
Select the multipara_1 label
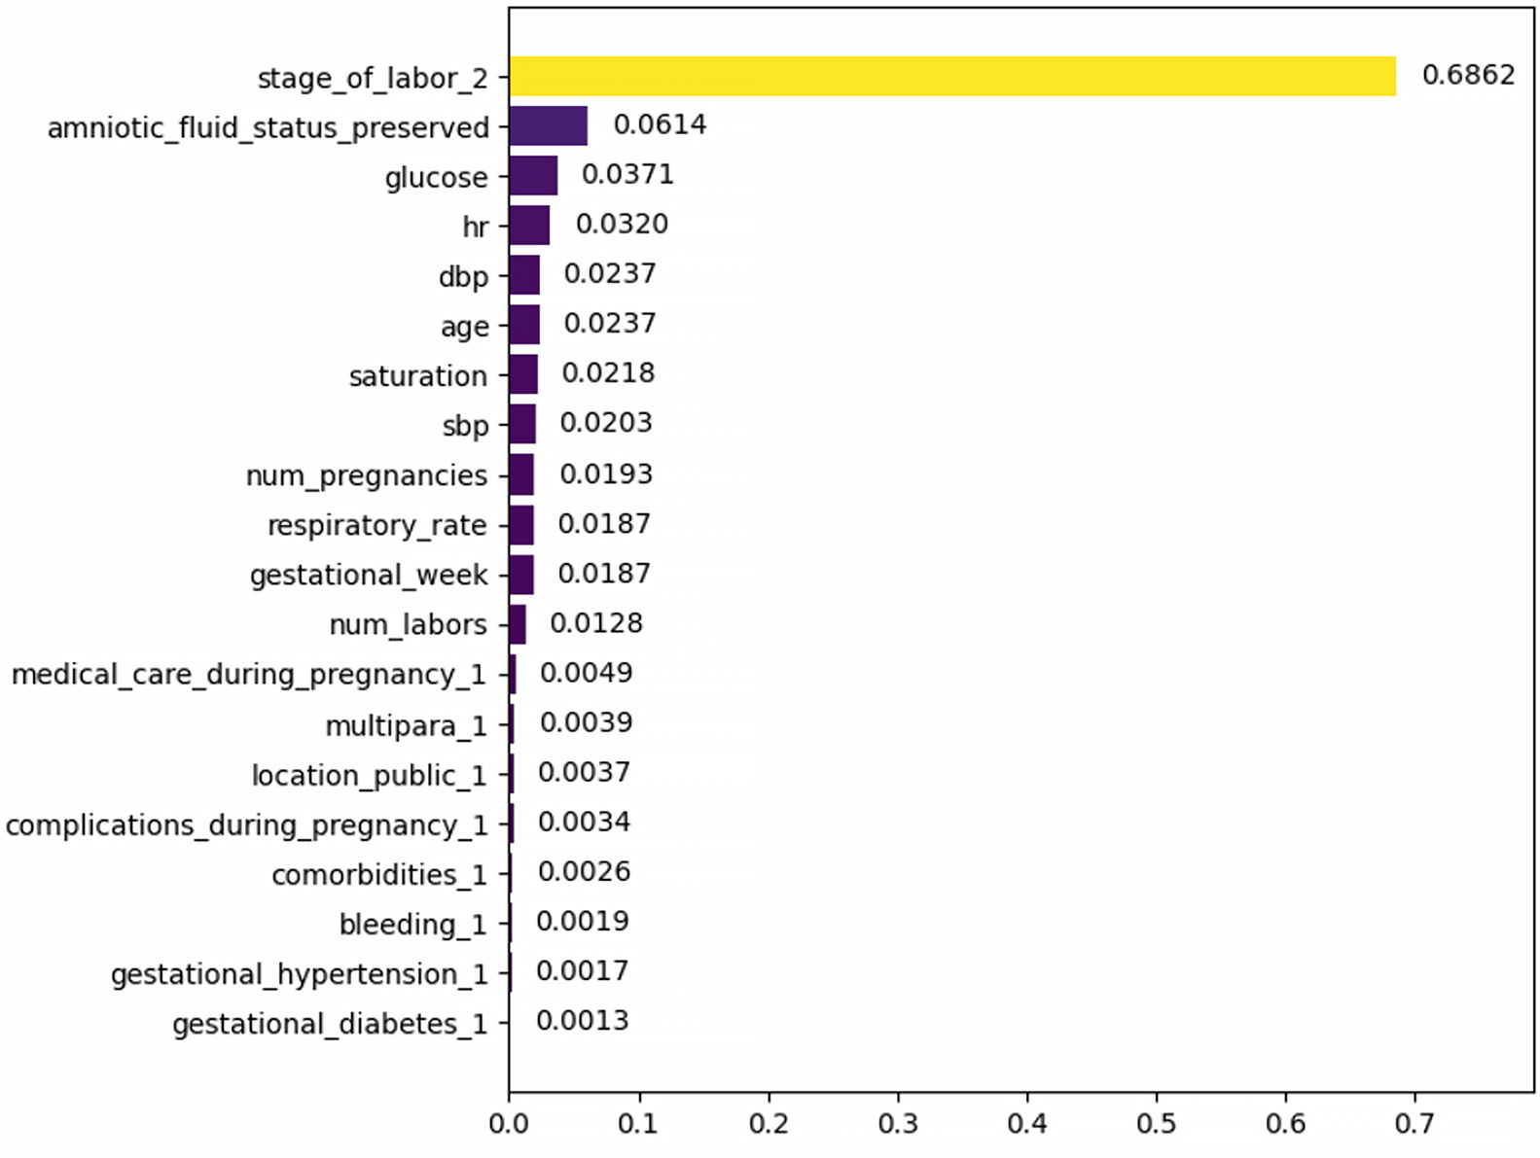[405, 726]
